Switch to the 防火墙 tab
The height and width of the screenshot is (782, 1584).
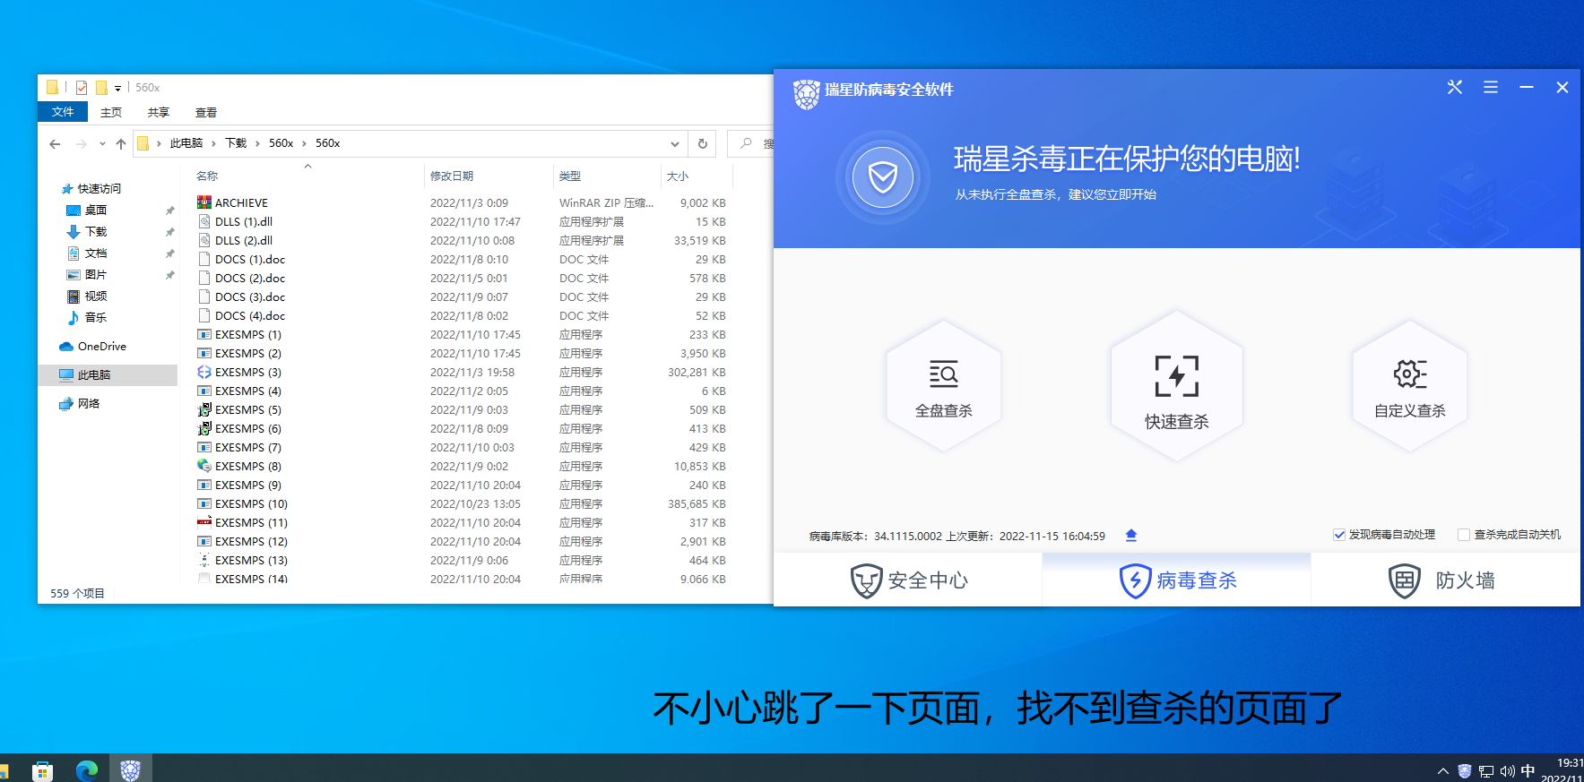coord(1445,580)
